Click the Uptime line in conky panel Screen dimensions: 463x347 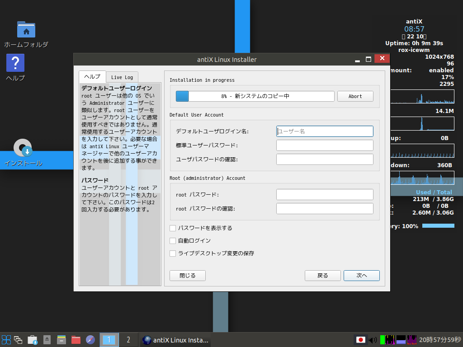(414, 43)
